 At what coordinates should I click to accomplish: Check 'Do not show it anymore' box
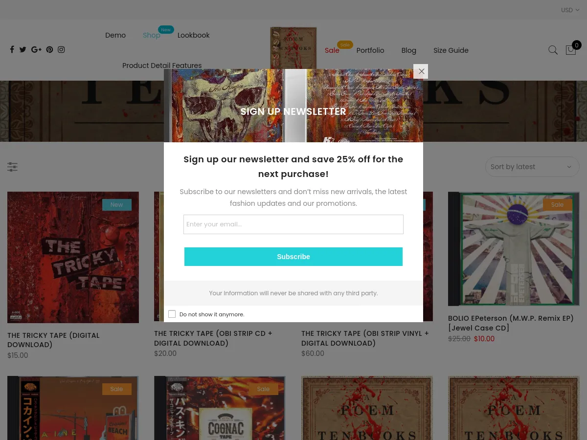point(172,314)
